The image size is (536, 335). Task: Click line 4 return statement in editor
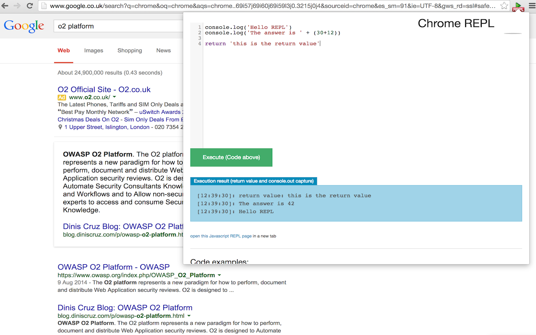pyautogui.click(x=263, y=44)
